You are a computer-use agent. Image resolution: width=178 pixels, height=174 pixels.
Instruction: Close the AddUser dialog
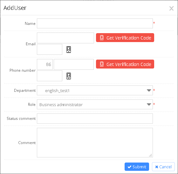(x=171, y=8)
